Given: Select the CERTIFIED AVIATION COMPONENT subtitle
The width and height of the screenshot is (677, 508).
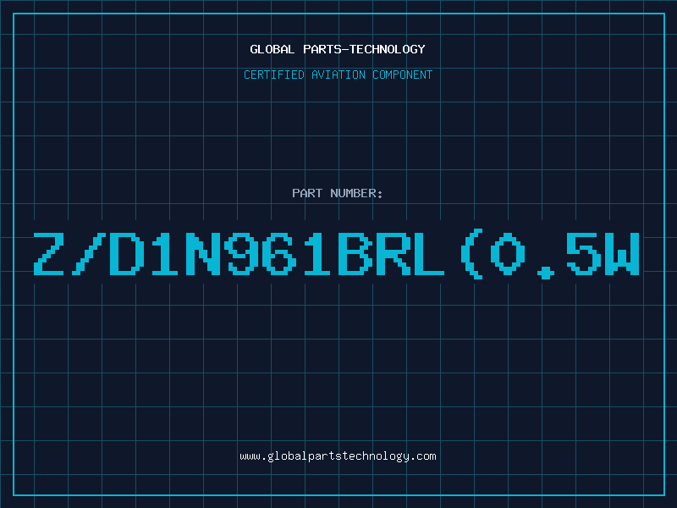Looking at the screenshot, I should click(338, 75).
